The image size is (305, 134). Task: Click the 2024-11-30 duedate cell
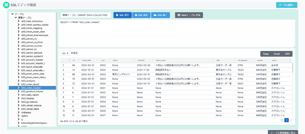point(143,70)
